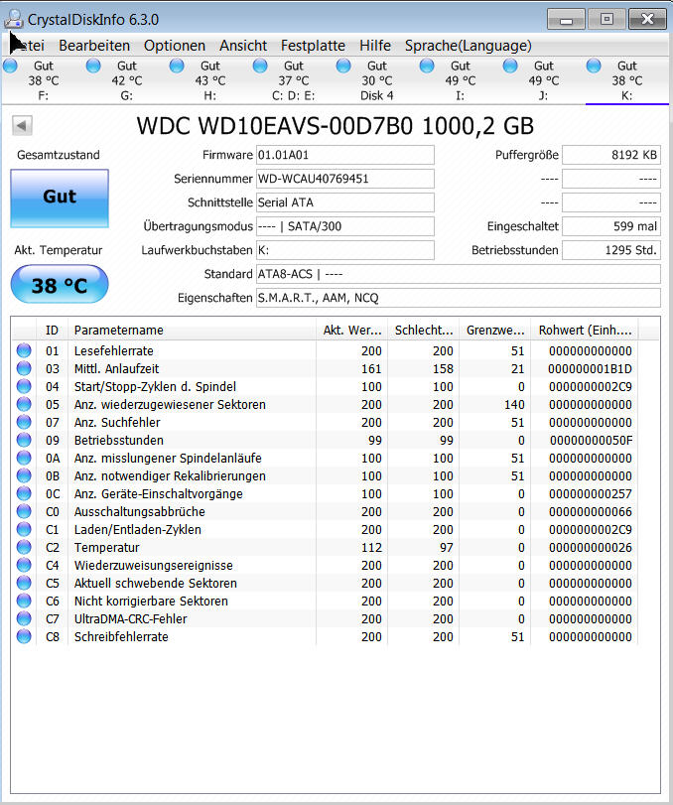Select disk F: status icon

click(10, 66)
